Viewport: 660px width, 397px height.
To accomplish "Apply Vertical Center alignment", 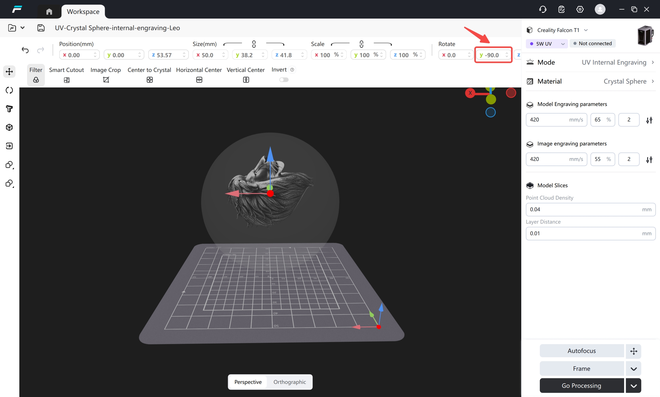I will [246, 75].
